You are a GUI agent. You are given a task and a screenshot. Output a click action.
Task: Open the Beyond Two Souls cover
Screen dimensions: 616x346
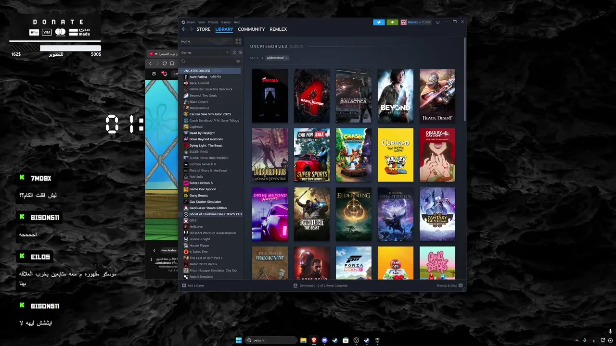395,96
